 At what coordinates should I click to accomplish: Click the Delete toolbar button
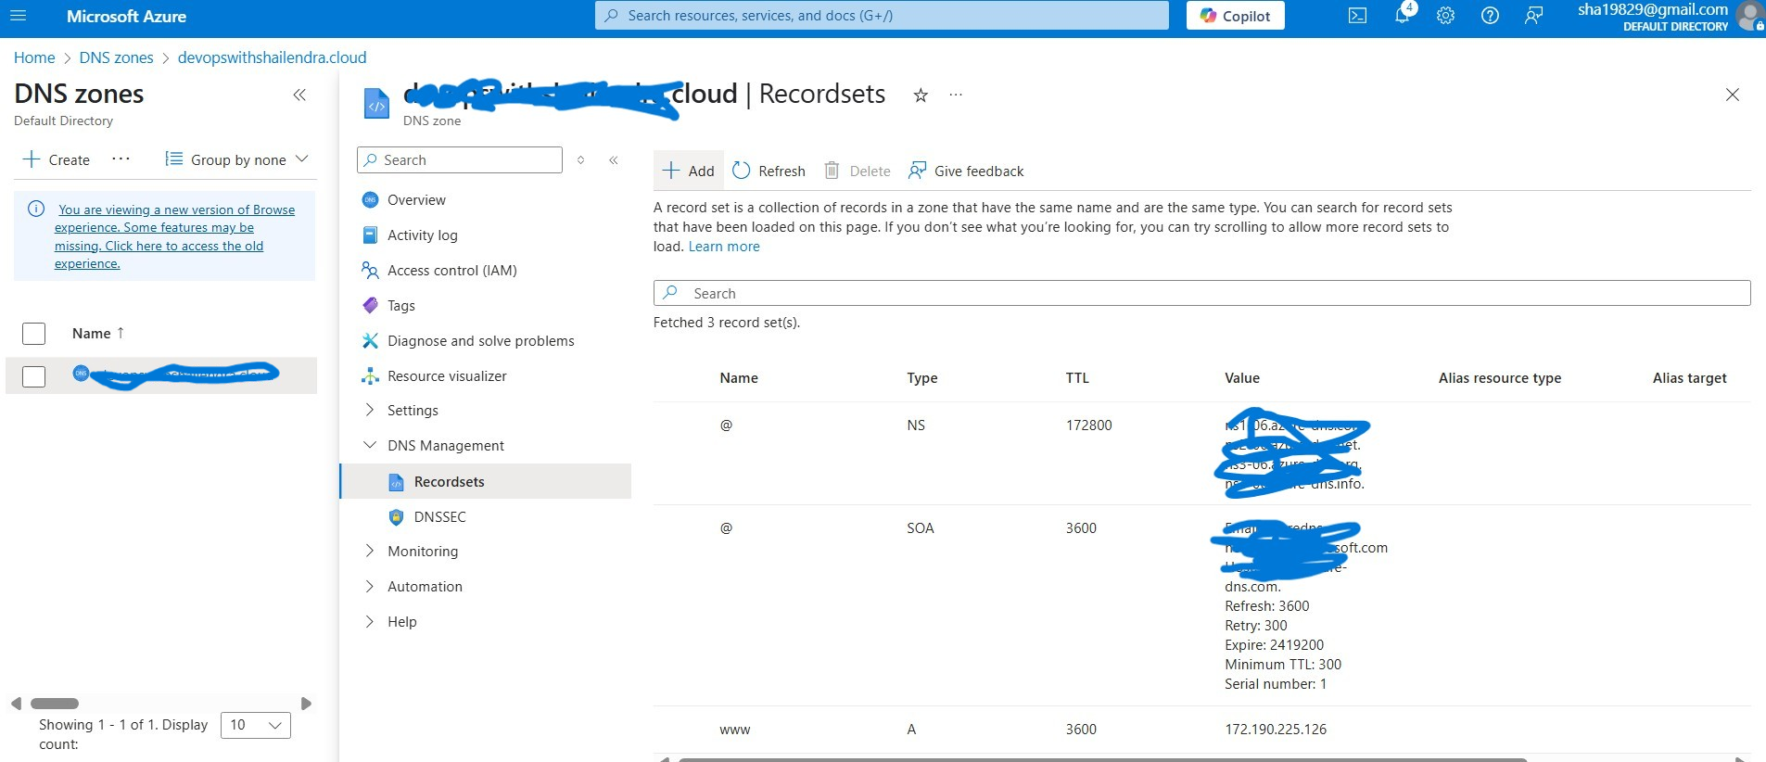click(858, 171)
